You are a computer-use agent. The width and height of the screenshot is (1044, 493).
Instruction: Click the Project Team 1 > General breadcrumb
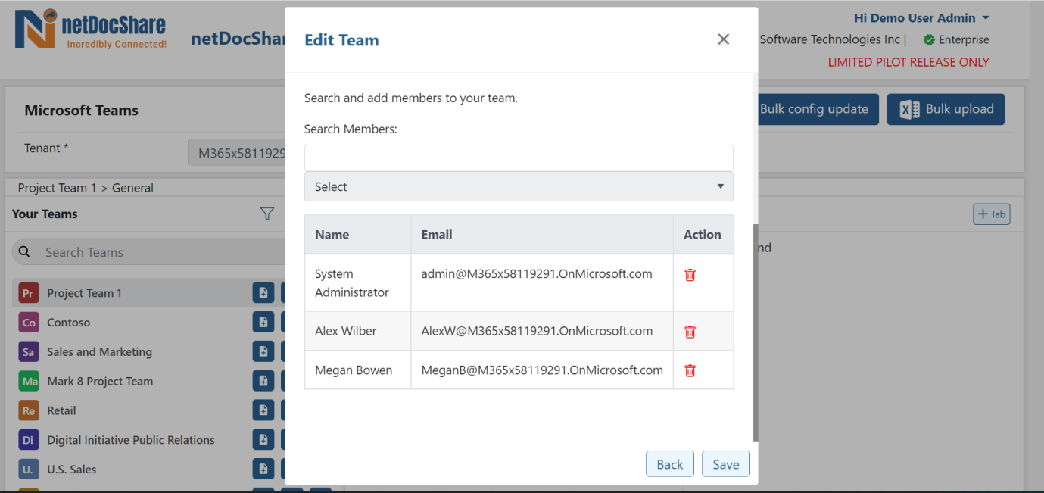[86, 188]
